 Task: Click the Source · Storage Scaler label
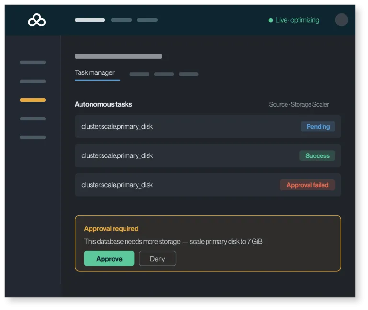[299, 104]
